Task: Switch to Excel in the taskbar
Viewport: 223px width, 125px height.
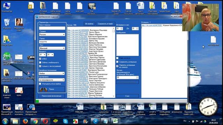Action: (x=115, y=121)
